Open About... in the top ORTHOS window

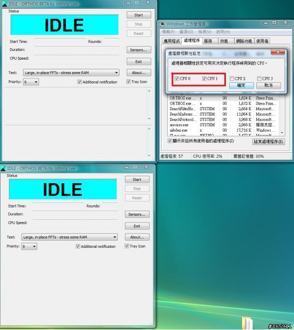click(139, 73)
